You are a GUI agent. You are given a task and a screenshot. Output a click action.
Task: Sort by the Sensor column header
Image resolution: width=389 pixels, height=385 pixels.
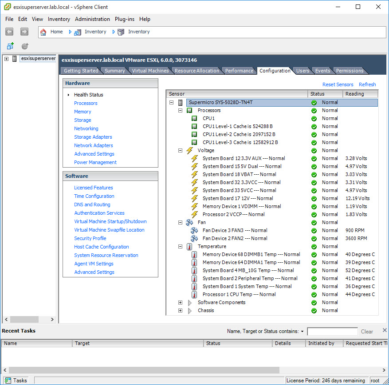click(237, 94)
